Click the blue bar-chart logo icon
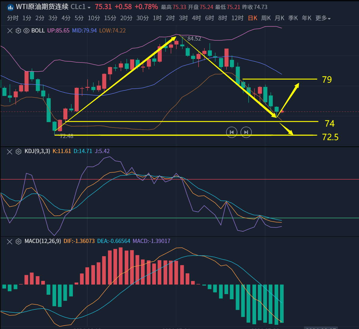Viewport: 359px width, 329px height. pos(10,7)
